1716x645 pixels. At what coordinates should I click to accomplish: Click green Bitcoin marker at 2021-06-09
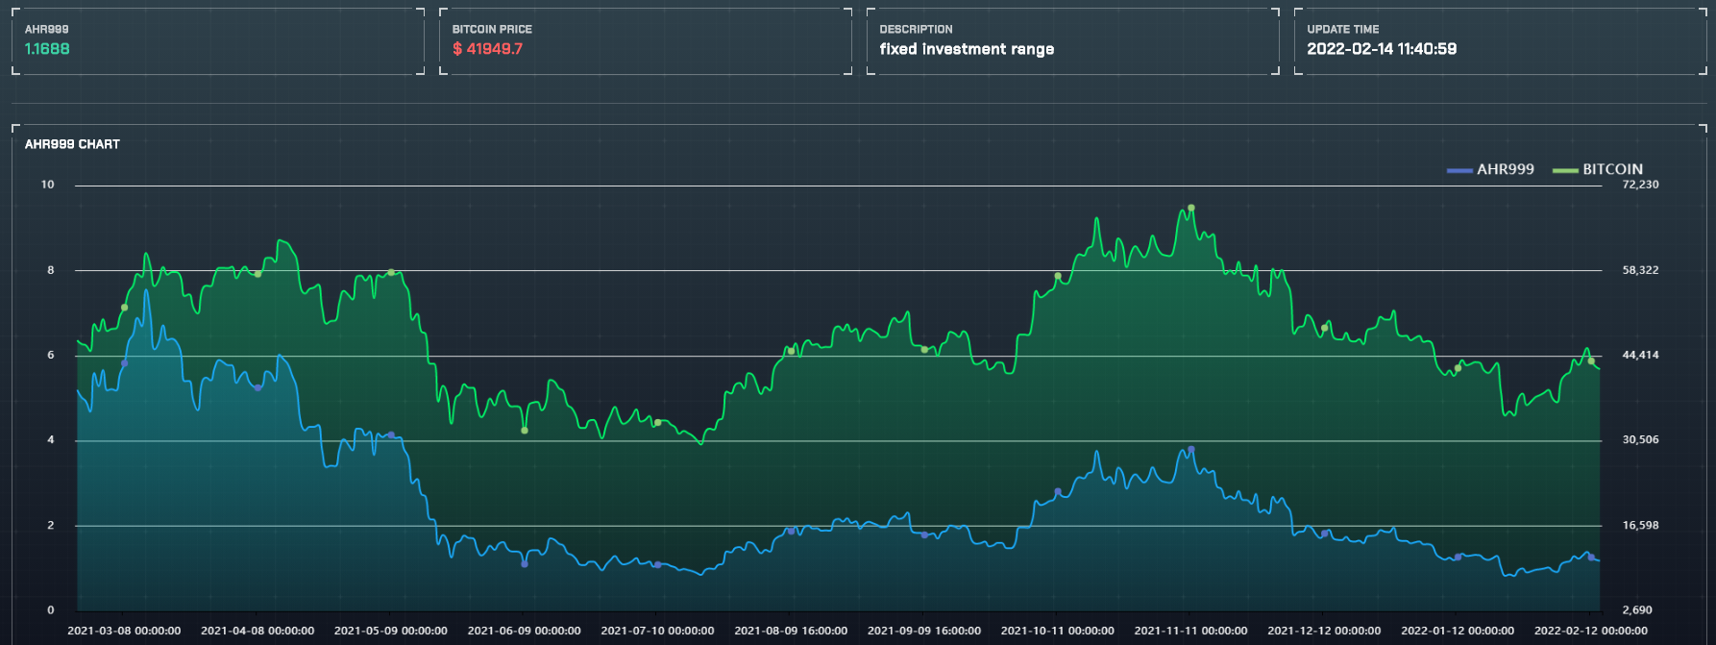pyautogui.click(x=524, y=430)
